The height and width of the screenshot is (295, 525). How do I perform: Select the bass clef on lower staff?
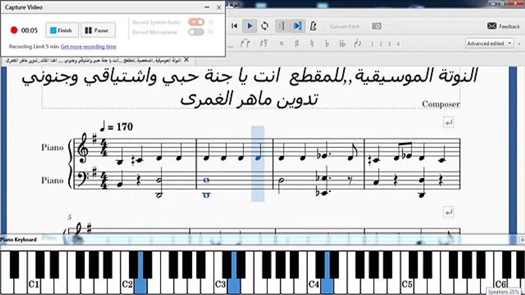[84, 179]
